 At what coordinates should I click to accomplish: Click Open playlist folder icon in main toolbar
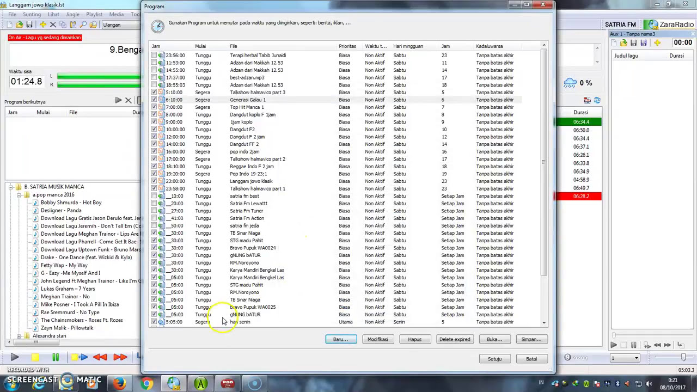tap(20, 24)
